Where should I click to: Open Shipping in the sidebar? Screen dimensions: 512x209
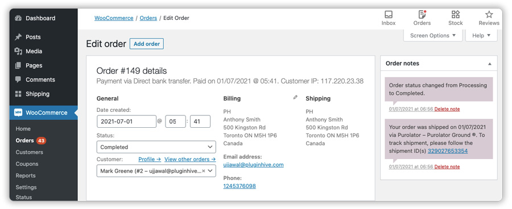(x=38, y=94)
